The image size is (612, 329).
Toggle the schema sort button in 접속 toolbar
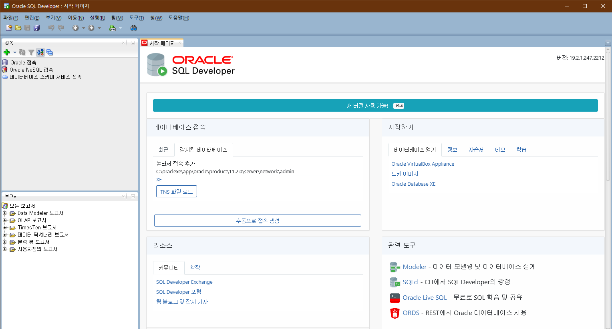[x=40, y=52]
